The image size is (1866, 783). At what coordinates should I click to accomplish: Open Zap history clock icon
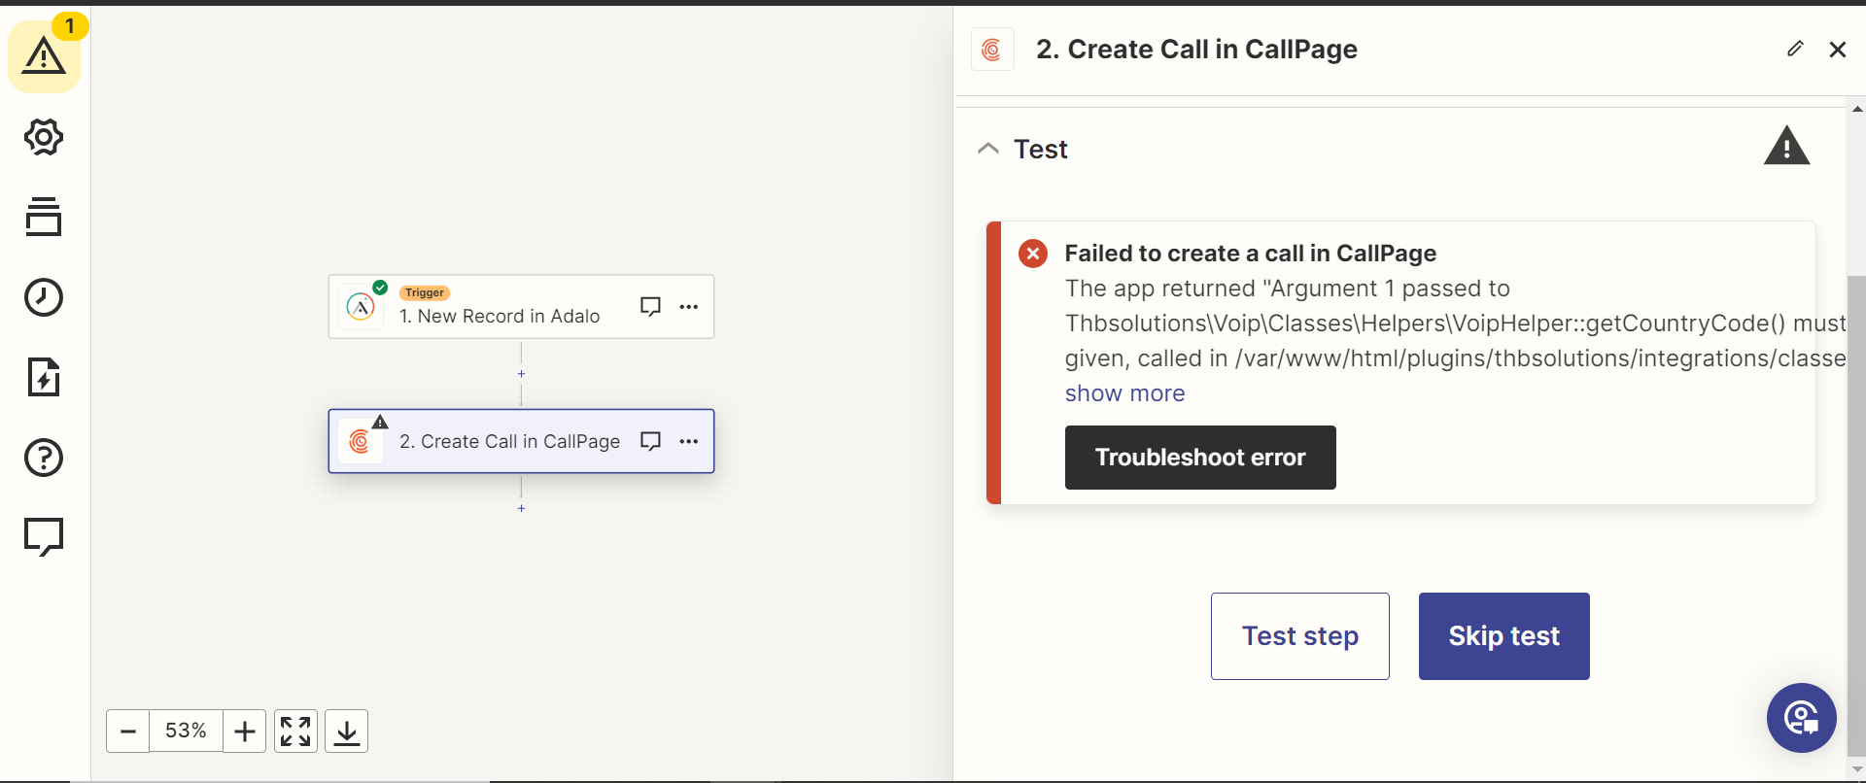[x=44, y=297]
